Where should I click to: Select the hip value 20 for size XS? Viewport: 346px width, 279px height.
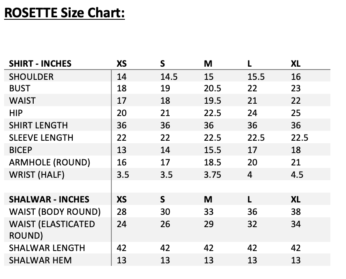pyautogui.click(x=122, y=113)
